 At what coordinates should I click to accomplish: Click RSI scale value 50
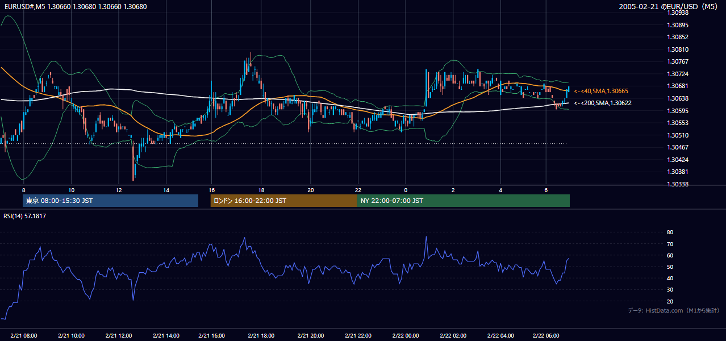coord(670,267)
